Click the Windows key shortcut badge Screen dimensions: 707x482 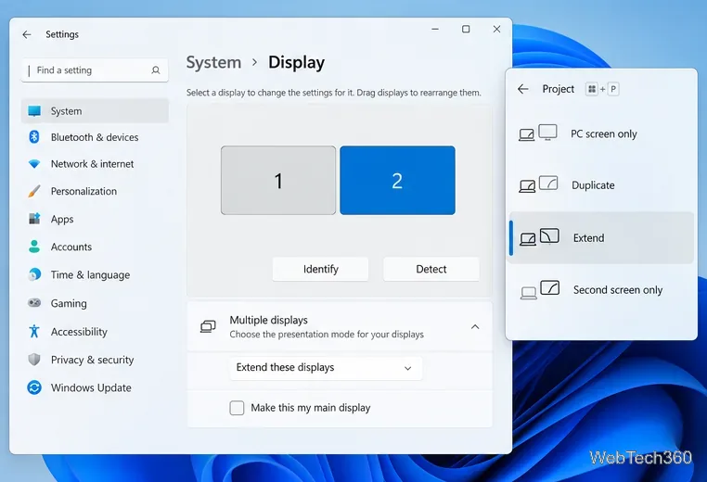[x=592, y=89]
